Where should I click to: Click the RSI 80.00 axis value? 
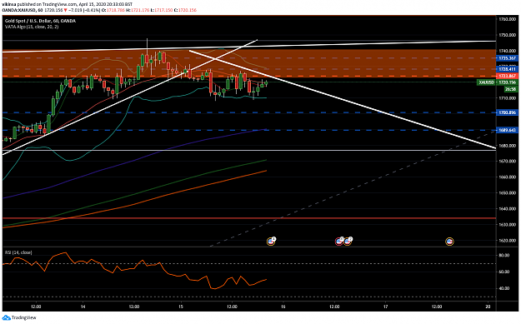click(x=504, y=255)
